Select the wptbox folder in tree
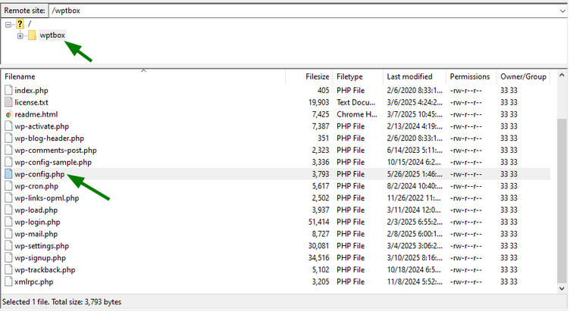This screenshot has height=311, width=570. point(52,36)
